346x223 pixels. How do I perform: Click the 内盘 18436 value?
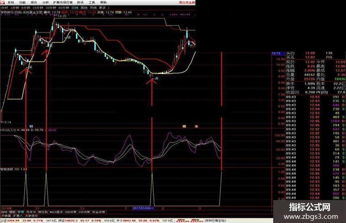click(x=340, y=79)
